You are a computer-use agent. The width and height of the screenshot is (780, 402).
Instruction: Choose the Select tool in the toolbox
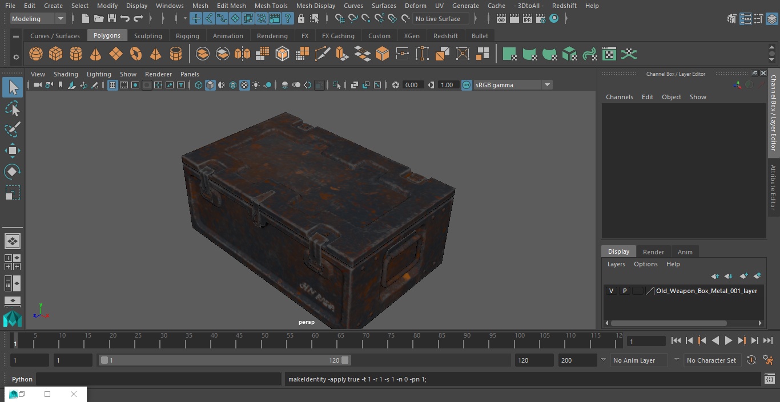[x=13, y=87]
